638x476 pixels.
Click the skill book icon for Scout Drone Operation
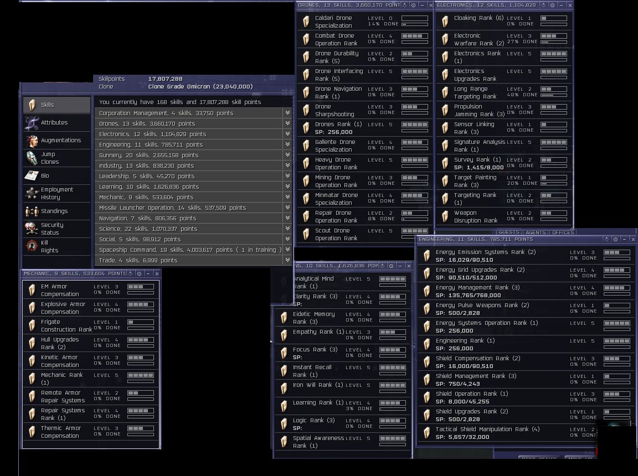click(306, 234)
